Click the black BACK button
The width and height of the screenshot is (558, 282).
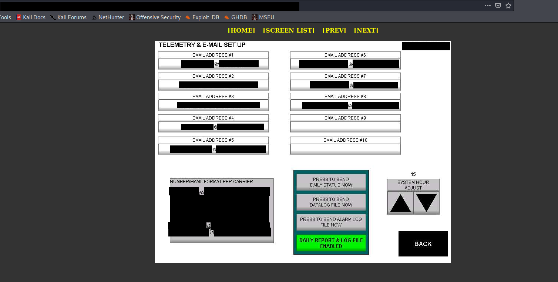point(423,244)
